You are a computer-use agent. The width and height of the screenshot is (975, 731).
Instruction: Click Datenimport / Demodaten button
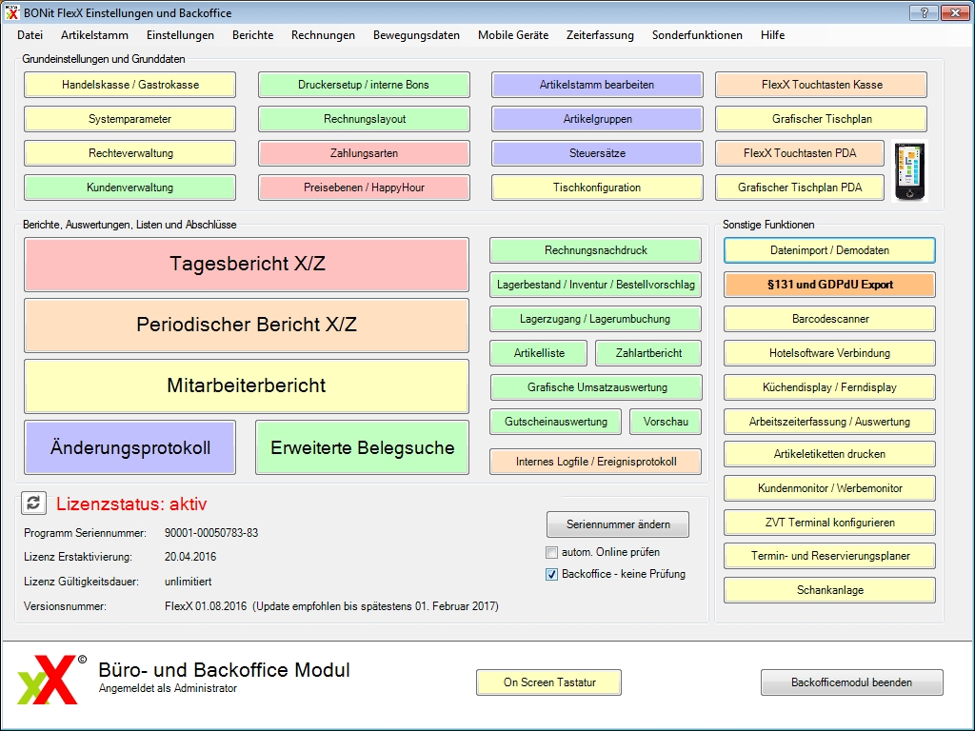pyautogui.click(x=829, y=250)
